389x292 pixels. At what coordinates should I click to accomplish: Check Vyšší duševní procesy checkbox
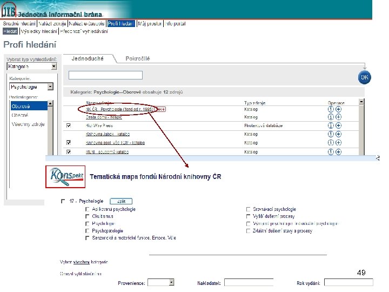pyautogui.click(x=248, y=216)
